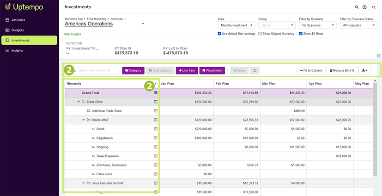This screenshot has height=196, width=382.
Task: Open the Group dropdown
Action: [277, 25]
